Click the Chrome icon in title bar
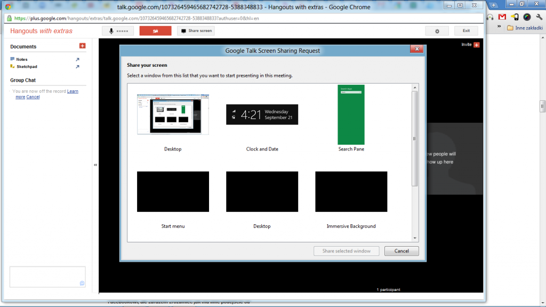Viewport: 546px width, 307px height. point(7,6)
